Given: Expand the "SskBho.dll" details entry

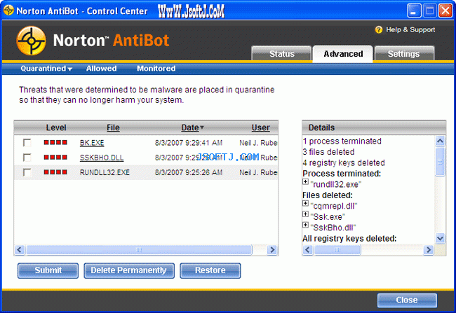Looking at the screenshot, I should coord(305,225).
